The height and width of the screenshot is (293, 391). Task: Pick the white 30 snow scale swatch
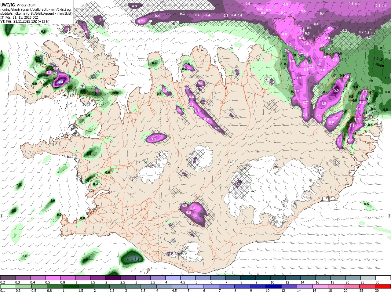point(383,278)
